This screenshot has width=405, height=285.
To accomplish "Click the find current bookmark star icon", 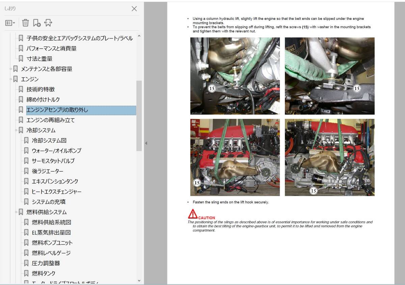I will [48, 23].
